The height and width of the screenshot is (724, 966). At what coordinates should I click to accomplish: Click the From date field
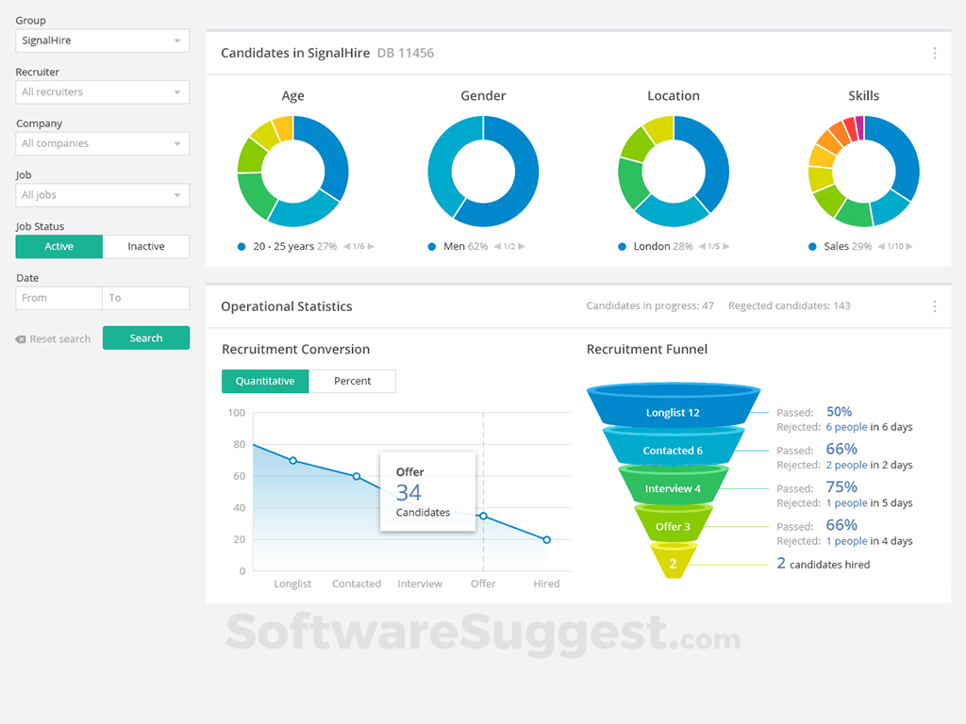[58, 297]
